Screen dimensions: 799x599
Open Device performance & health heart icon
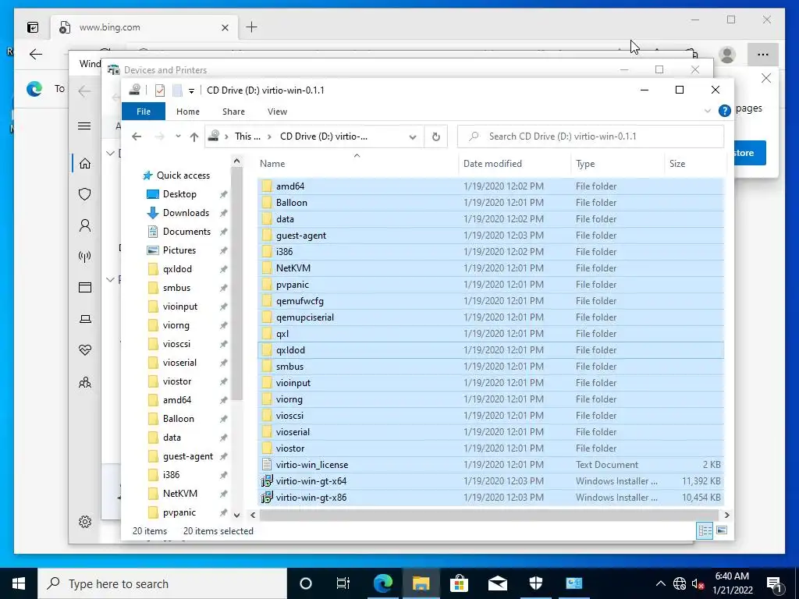click(84, 350)
